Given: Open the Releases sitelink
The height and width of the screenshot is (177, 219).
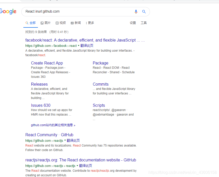Looking at the screenshot, I should (39, 84).
